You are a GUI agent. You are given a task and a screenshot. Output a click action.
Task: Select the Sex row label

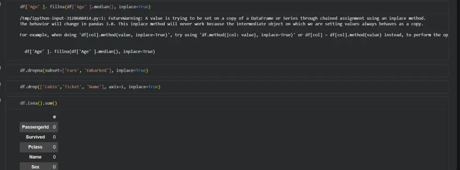pyautogui.click(x=35, y=167)
